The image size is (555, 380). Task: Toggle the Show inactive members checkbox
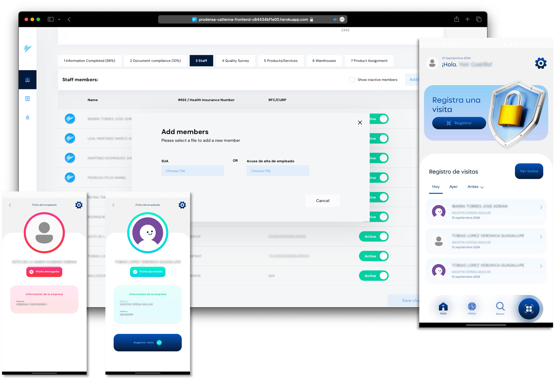click(352, 80)
